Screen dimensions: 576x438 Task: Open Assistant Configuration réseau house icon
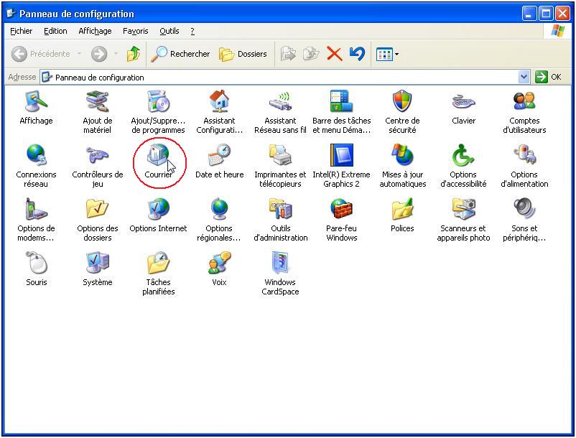coord(219,101)
